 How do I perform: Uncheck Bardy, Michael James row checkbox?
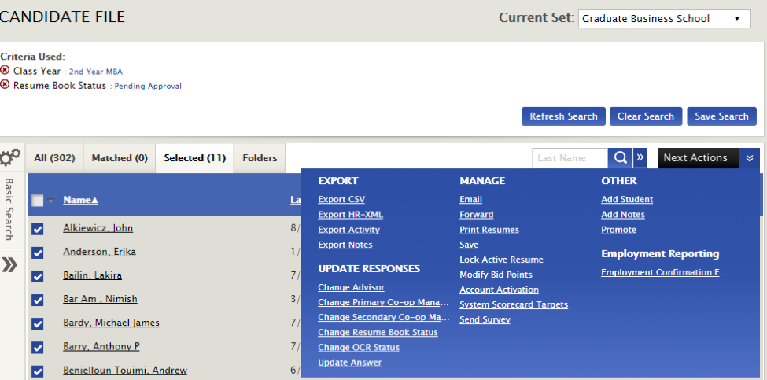click(x=38, y=323)
